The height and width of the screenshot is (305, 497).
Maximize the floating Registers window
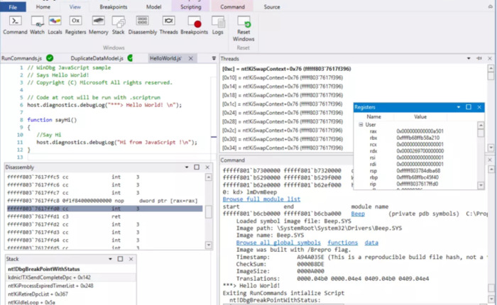(x=469, y=106)
